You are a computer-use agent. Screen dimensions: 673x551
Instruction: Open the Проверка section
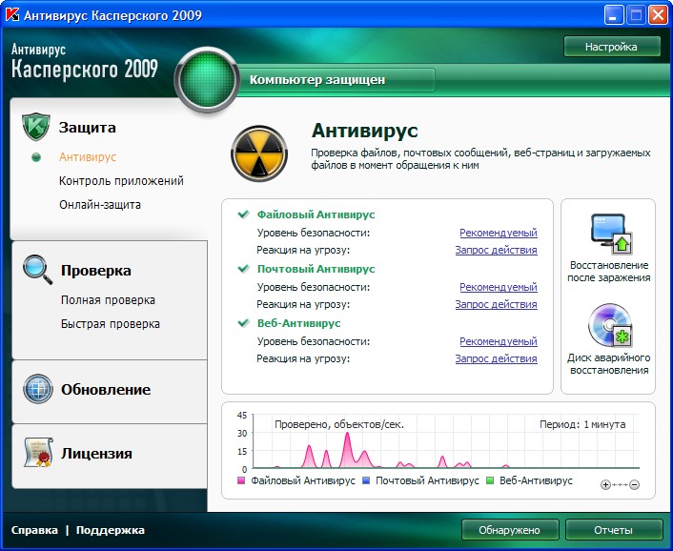pyautogui.click(x=95, y=271)
